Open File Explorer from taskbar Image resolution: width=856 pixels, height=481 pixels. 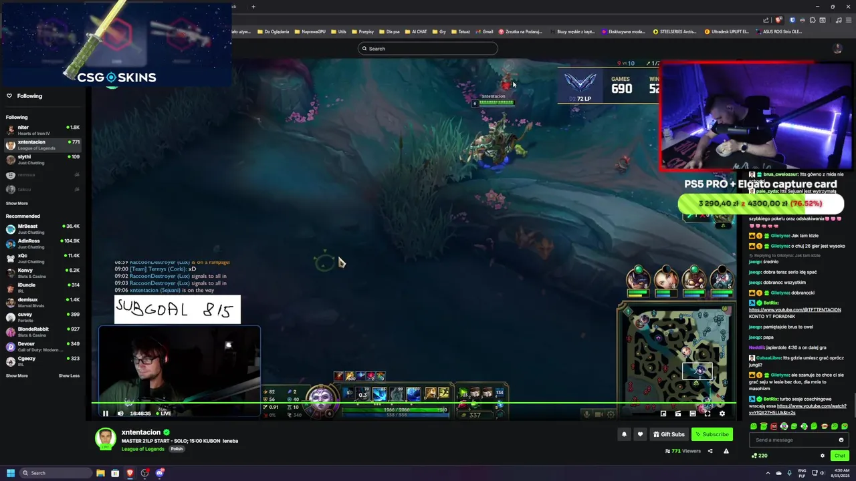(x=100, y=473)
